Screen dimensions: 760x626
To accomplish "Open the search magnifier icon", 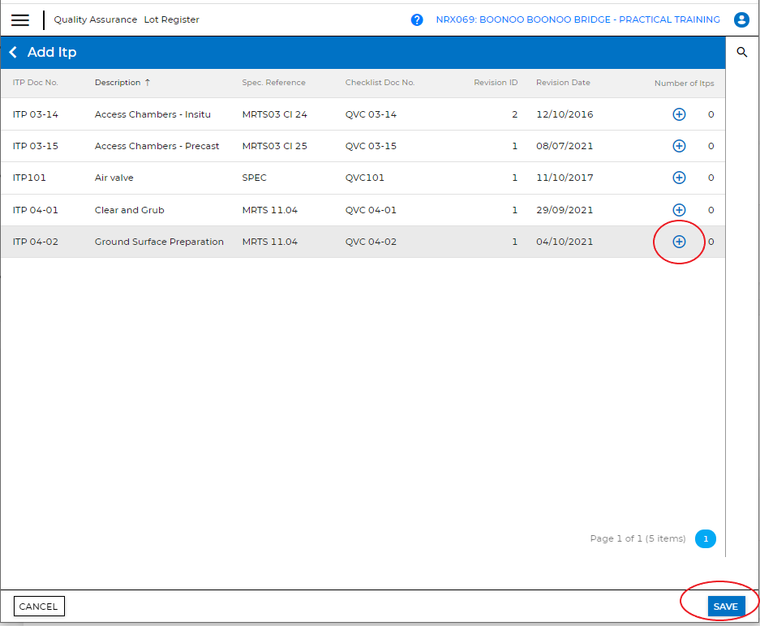I will coord(741,52).
